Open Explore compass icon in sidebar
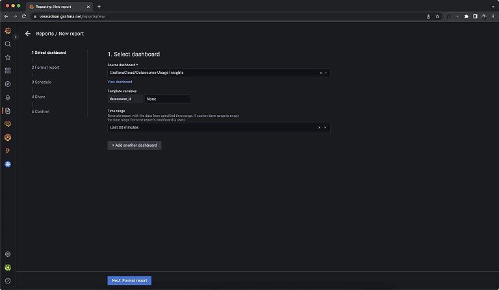Screen dimensions: 499x290 pyautogui.click(x=8, y=84)
